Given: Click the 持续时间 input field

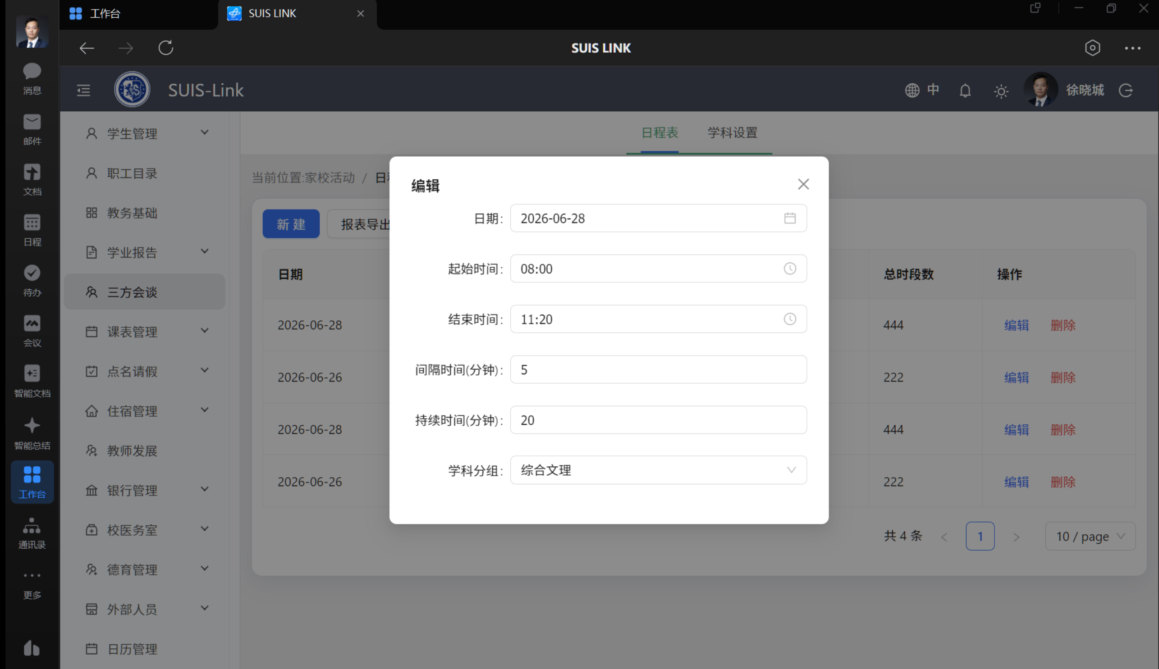Looking at the screenshot, I should pos(658,420).
